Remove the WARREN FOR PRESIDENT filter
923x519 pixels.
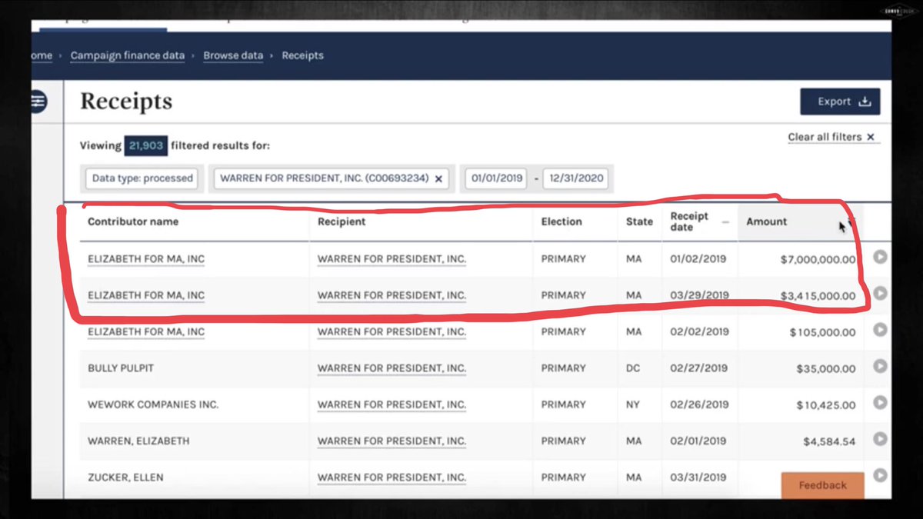[438, 178]
